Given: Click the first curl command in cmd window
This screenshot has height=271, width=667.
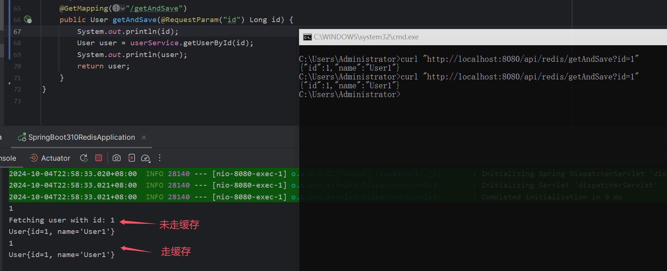Looking at the screenshot, I should coord(520,59).
